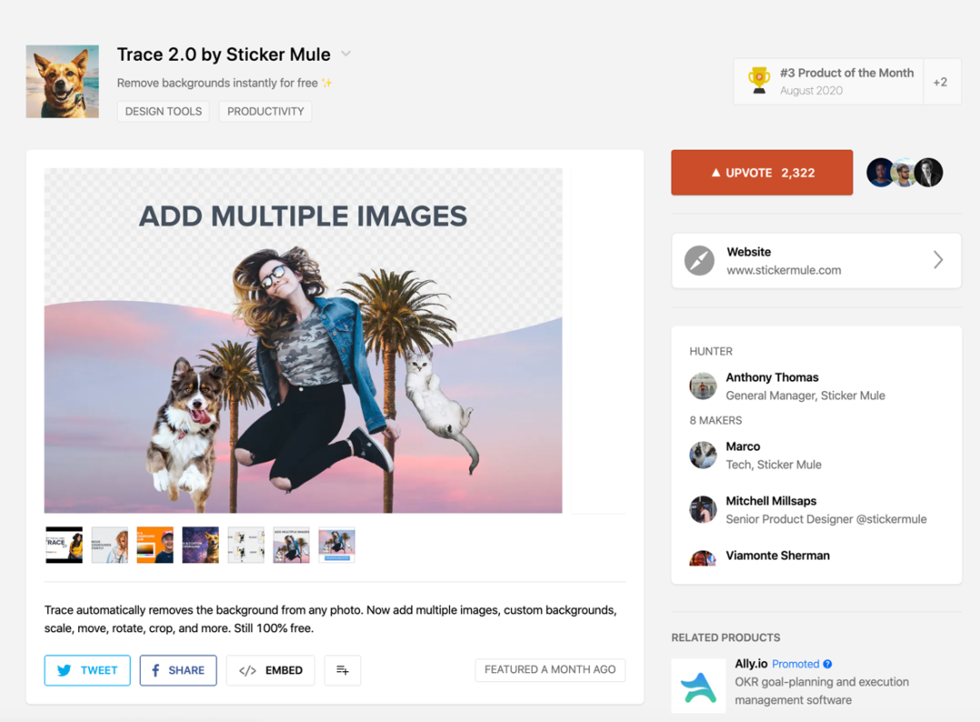Click the "August 2020" award date
Screen dimensions: 980x722
(811, 91)
